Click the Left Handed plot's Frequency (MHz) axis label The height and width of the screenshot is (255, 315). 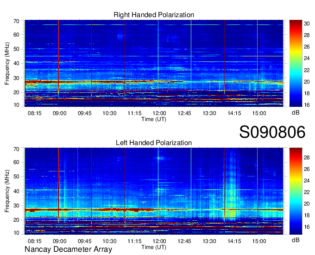point(7,191)
